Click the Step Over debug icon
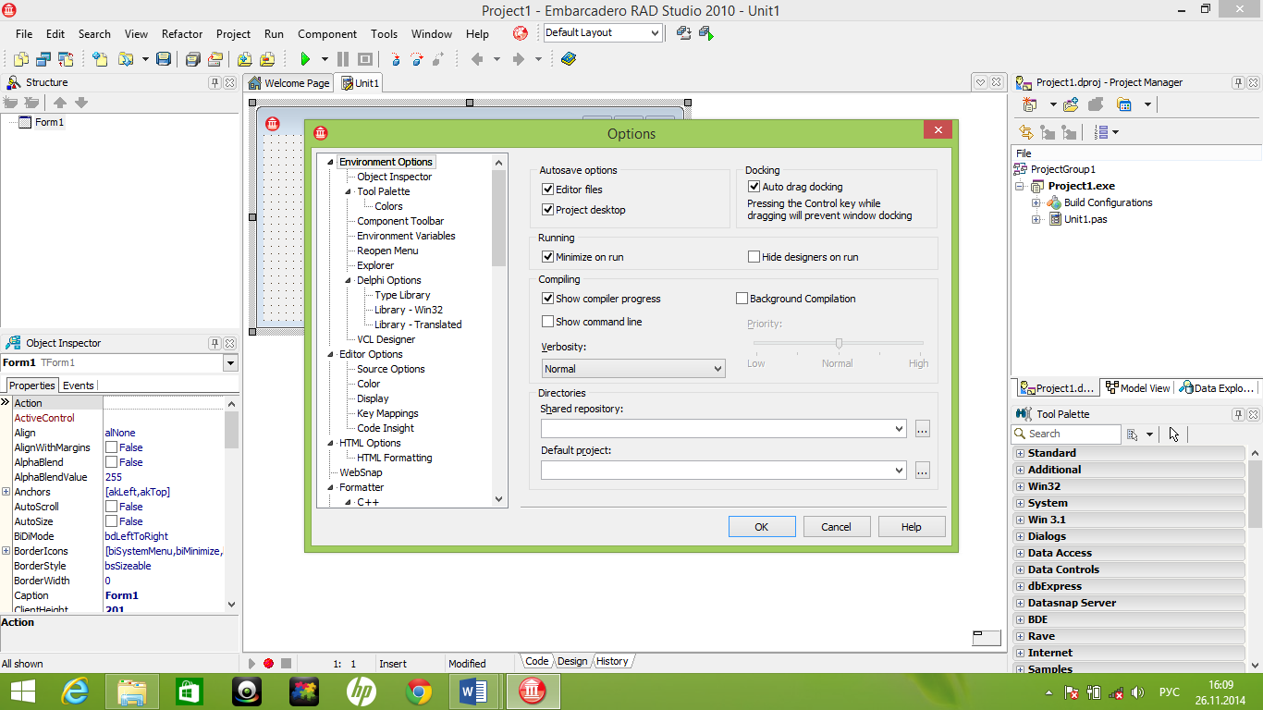 pos(417,59)
